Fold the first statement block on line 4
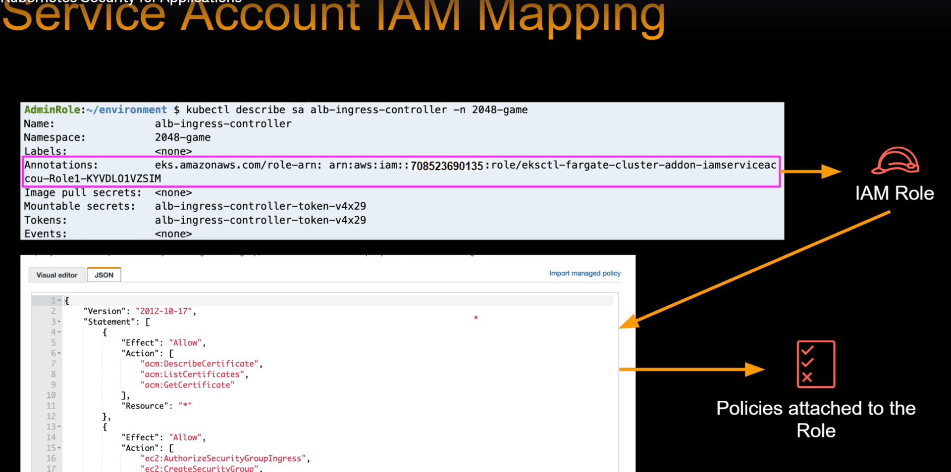Image resolution: width=951 pixels, height=472 pixels. (x=59, y=332)
